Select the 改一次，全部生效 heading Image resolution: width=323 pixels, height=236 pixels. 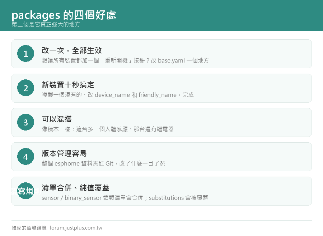coord(72,50)
